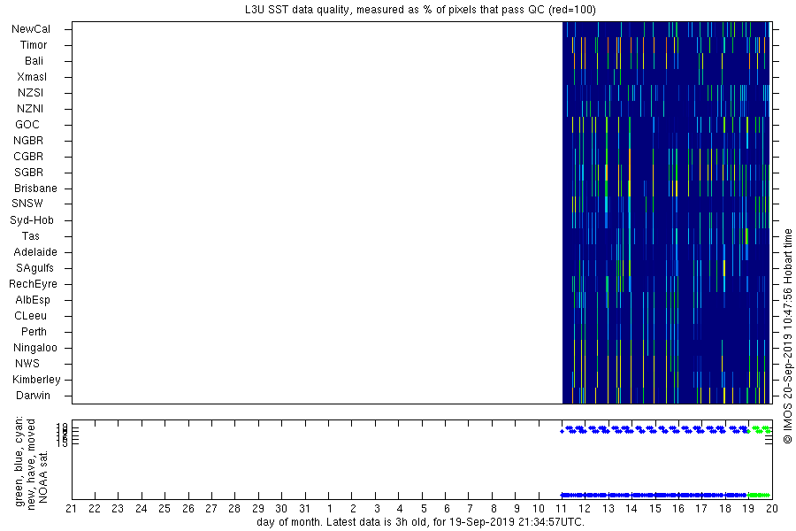This screenshot has width=796, height=531.
Task: Select the NWS row label
Action: [x=27, y=364]
